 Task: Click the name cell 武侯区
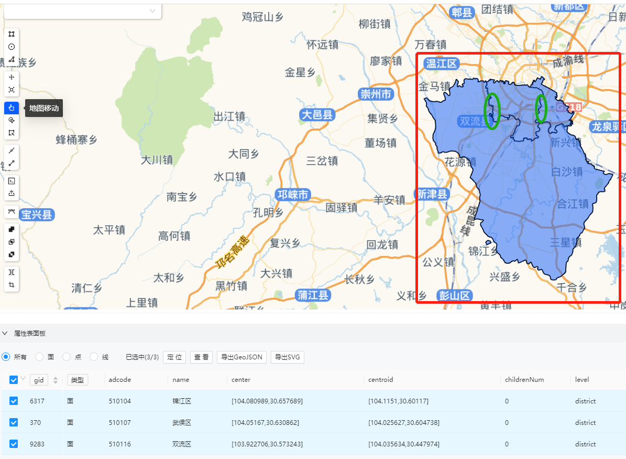coord(182,423)
